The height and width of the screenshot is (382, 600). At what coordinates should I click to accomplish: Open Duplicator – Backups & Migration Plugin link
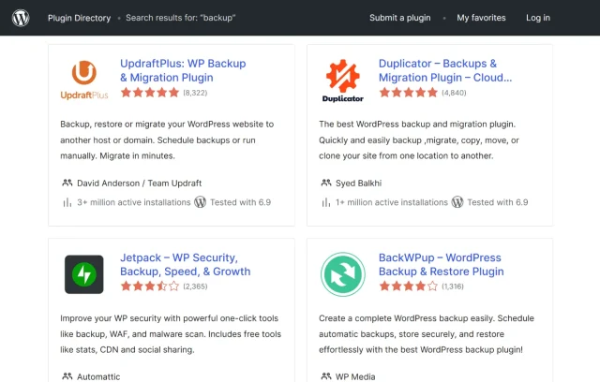click(445, 70)
